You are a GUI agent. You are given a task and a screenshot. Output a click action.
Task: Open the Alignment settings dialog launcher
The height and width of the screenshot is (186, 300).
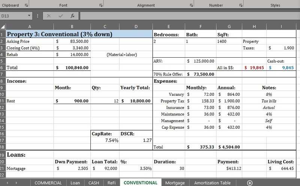(192, 6)
